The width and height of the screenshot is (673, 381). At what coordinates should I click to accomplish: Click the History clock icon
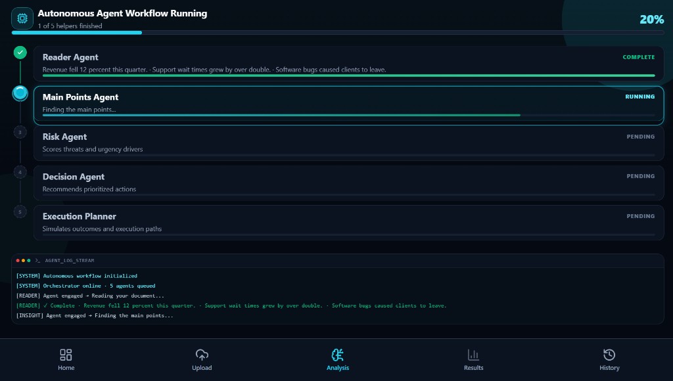click(609, 355)
